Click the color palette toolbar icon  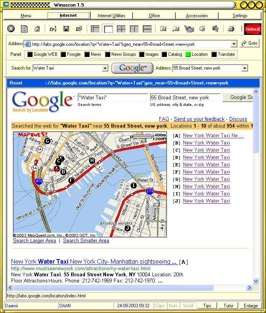click(x=202, y=29)
